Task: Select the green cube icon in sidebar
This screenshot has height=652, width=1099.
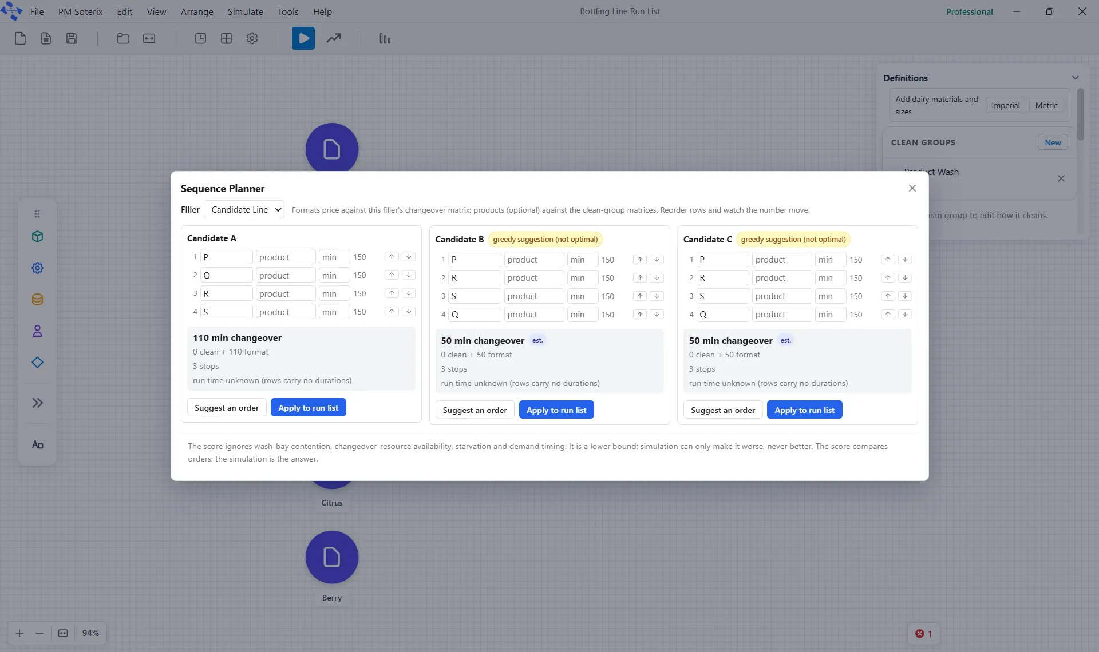Action: pos(37,236)
